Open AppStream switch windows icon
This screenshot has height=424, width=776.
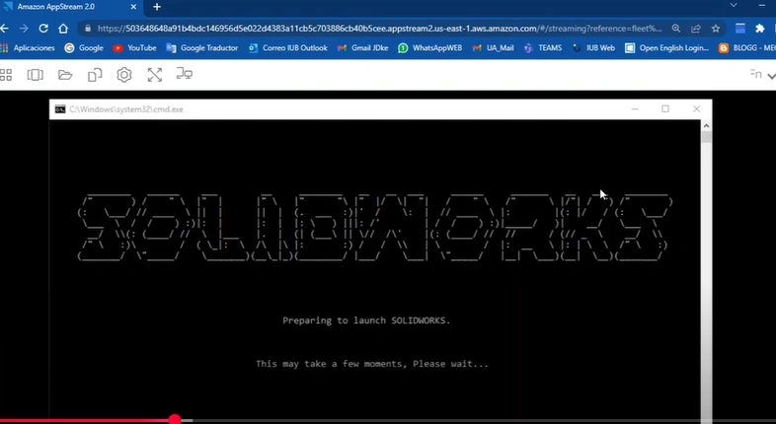(36, 75)
